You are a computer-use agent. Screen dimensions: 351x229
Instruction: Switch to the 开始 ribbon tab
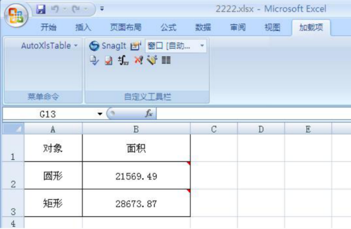48,27
